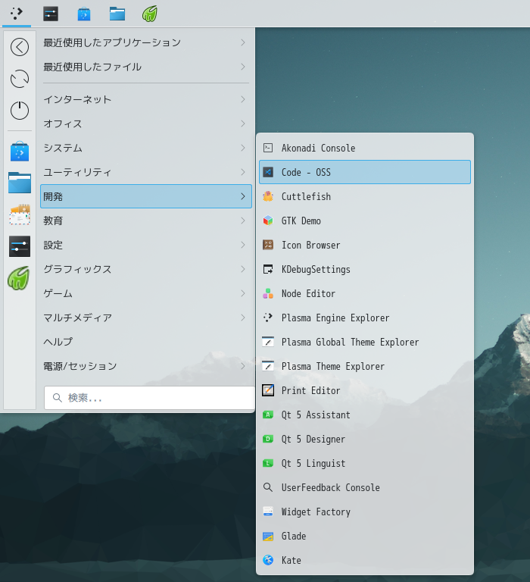Click the power shutdown icon in sidebar

point(20,111)
